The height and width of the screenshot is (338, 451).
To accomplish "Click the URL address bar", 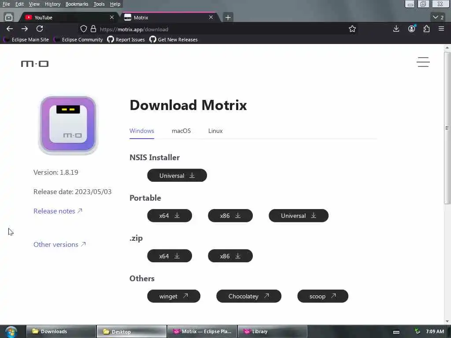I will [x=218, y=29].
